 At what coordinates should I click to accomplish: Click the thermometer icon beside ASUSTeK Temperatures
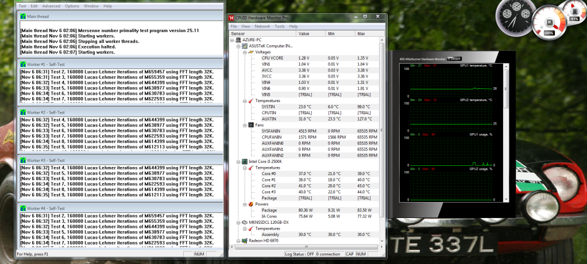(251, 100)
